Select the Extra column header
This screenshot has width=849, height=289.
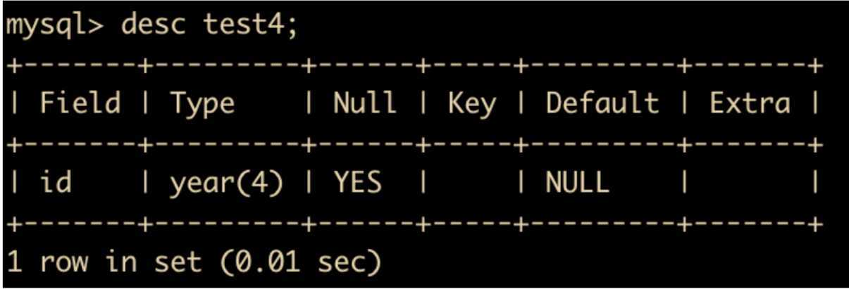point(750,105)
